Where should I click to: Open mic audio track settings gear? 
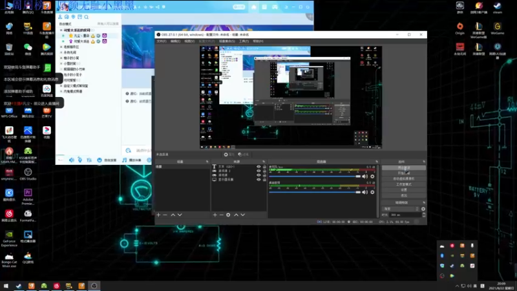click(x=372, y=177)
